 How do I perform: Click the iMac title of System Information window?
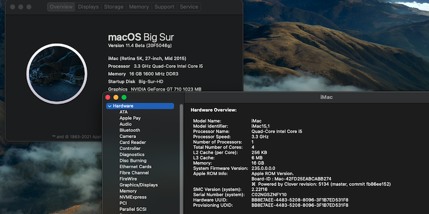click(327, 97)
